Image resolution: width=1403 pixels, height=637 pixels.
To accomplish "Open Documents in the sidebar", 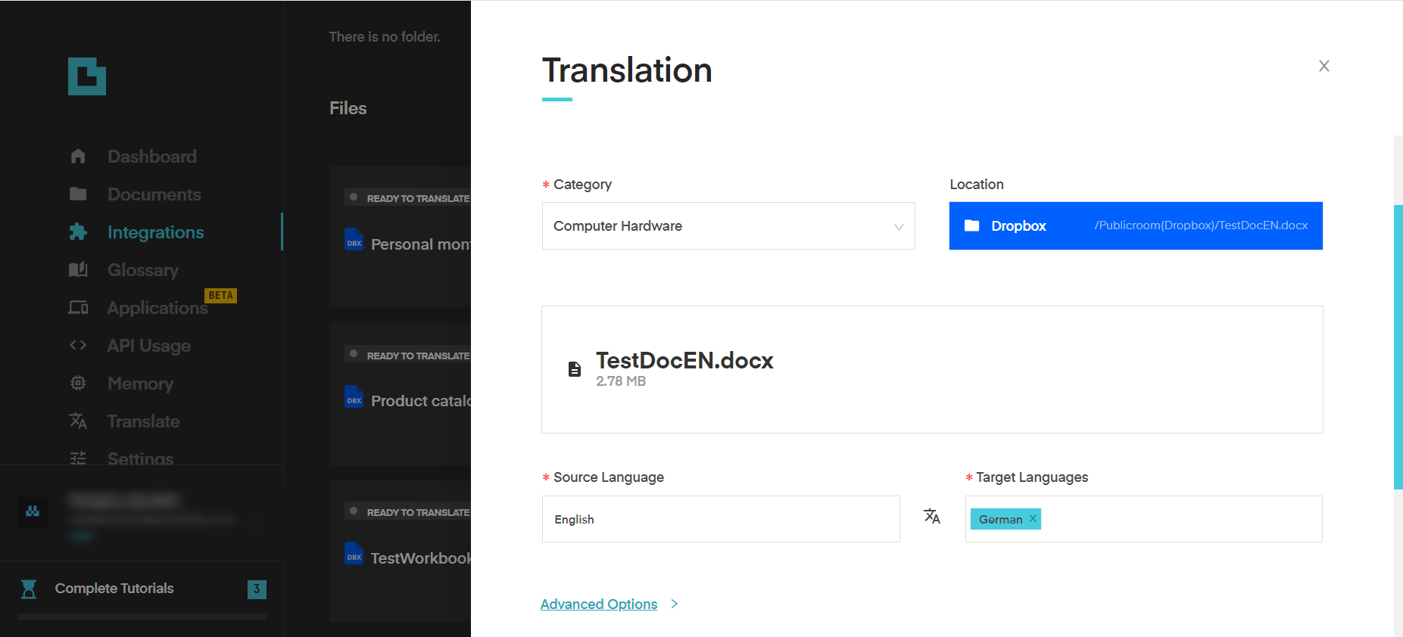I will point(154,194).
